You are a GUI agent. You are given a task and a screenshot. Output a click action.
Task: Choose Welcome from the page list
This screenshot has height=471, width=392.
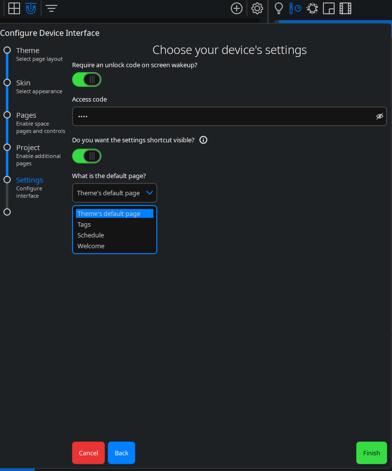coord(91,246)
